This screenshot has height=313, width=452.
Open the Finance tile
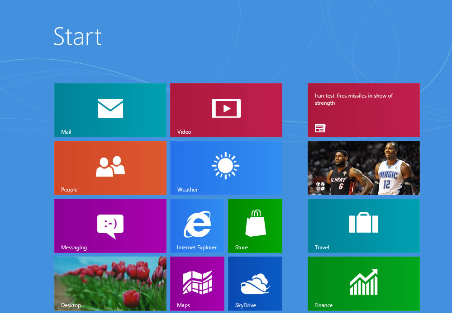364,284
